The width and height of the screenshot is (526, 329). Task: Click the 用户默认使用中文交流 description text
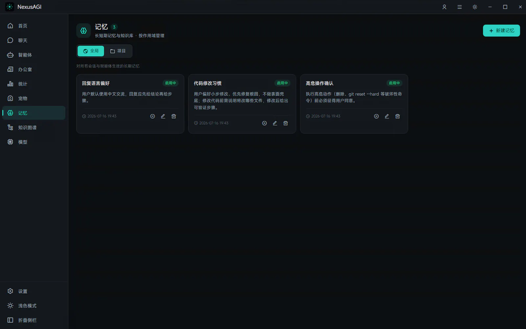(127, 97)
